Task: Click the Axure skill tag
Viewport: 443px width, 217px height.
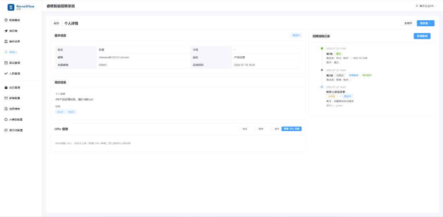Action: (60, 112)
